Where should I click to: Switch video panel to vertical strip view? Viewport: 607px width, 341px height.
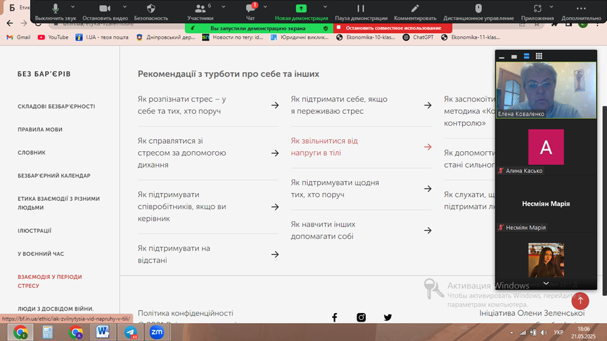[527, 57]
